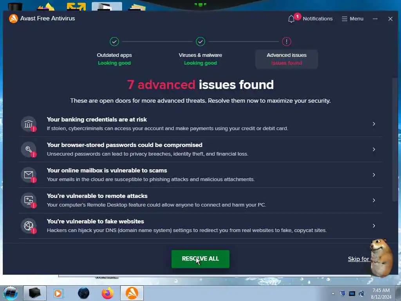This screenshot has width=401, height=301.
Task: Expand the banking credentials issue chevron
Action: pos(374,124)
